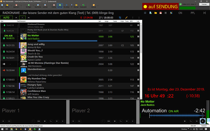Open the Cartwall panel
This screenshot has width=210, height=131.
[60, 6]
